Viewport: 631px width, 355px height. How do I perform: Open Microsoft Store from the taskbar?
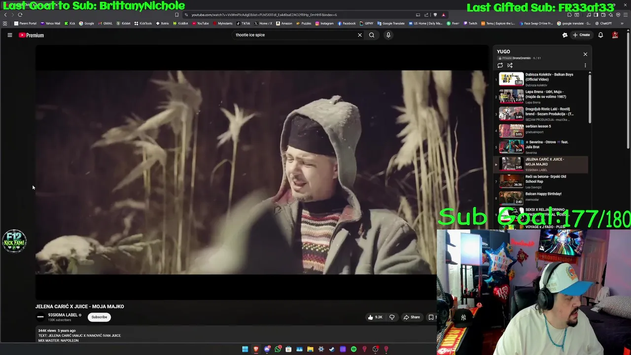288,349
